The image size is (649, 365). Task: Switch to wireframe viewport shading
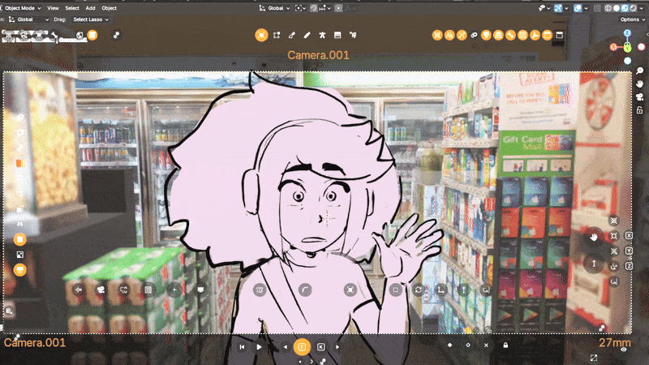tap(608, 8)
